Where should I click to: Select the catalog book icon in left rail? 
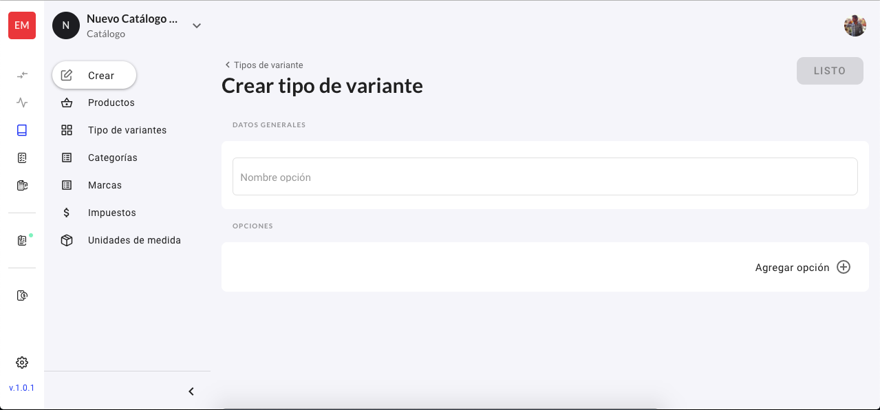click(22, 130)
